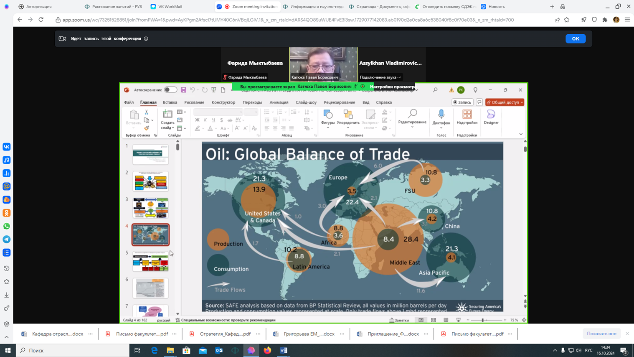This screenshot has height=357, width=634.
Task: Open Настройки просмотра dropdown in Zoom
Action: pos(393,87)
